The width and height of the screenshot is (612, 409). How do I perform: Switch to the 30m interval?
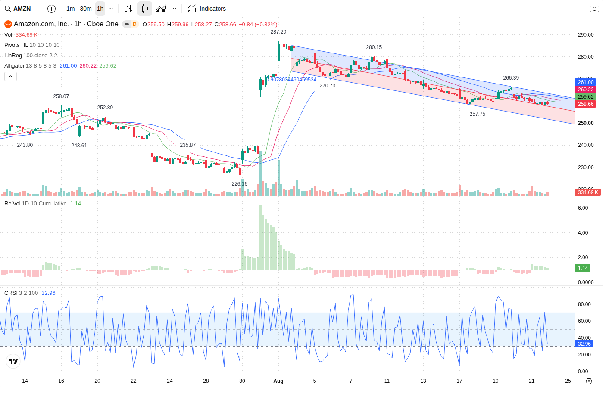click(x=86, y=9)
